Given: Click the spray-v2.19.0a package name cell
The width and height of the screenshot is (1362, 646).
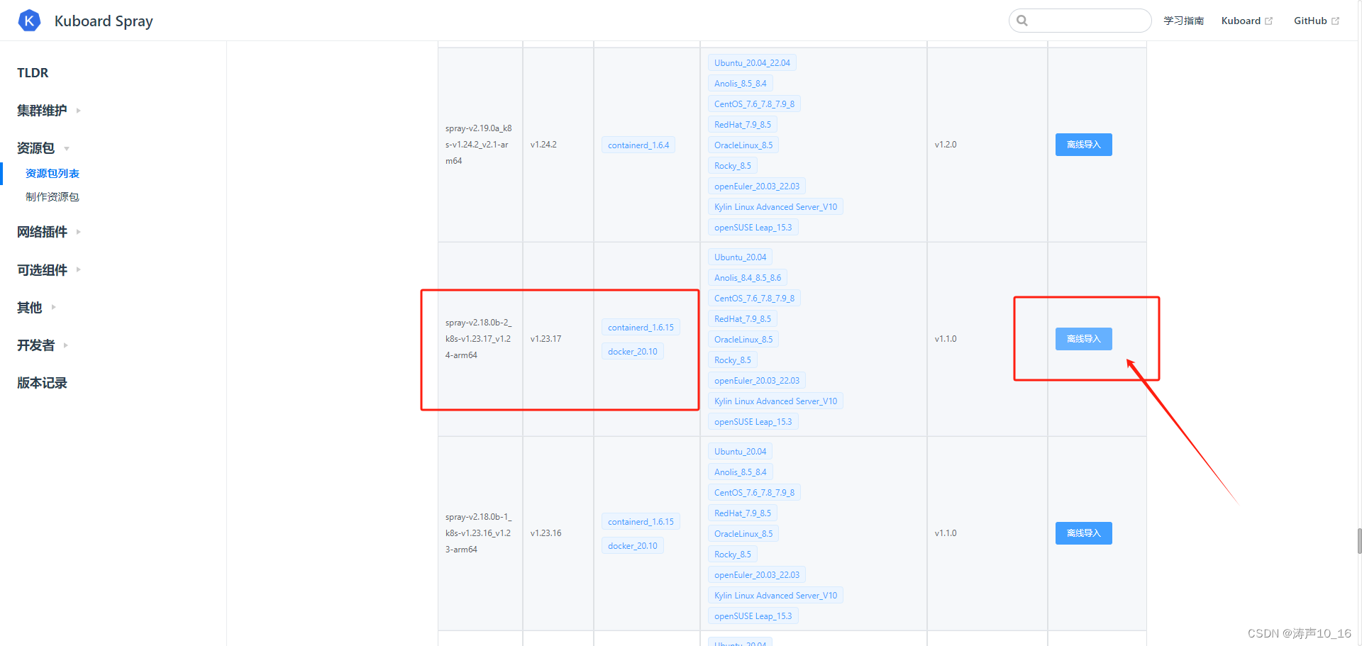Looking at the screenshot, I should [479, 145].
